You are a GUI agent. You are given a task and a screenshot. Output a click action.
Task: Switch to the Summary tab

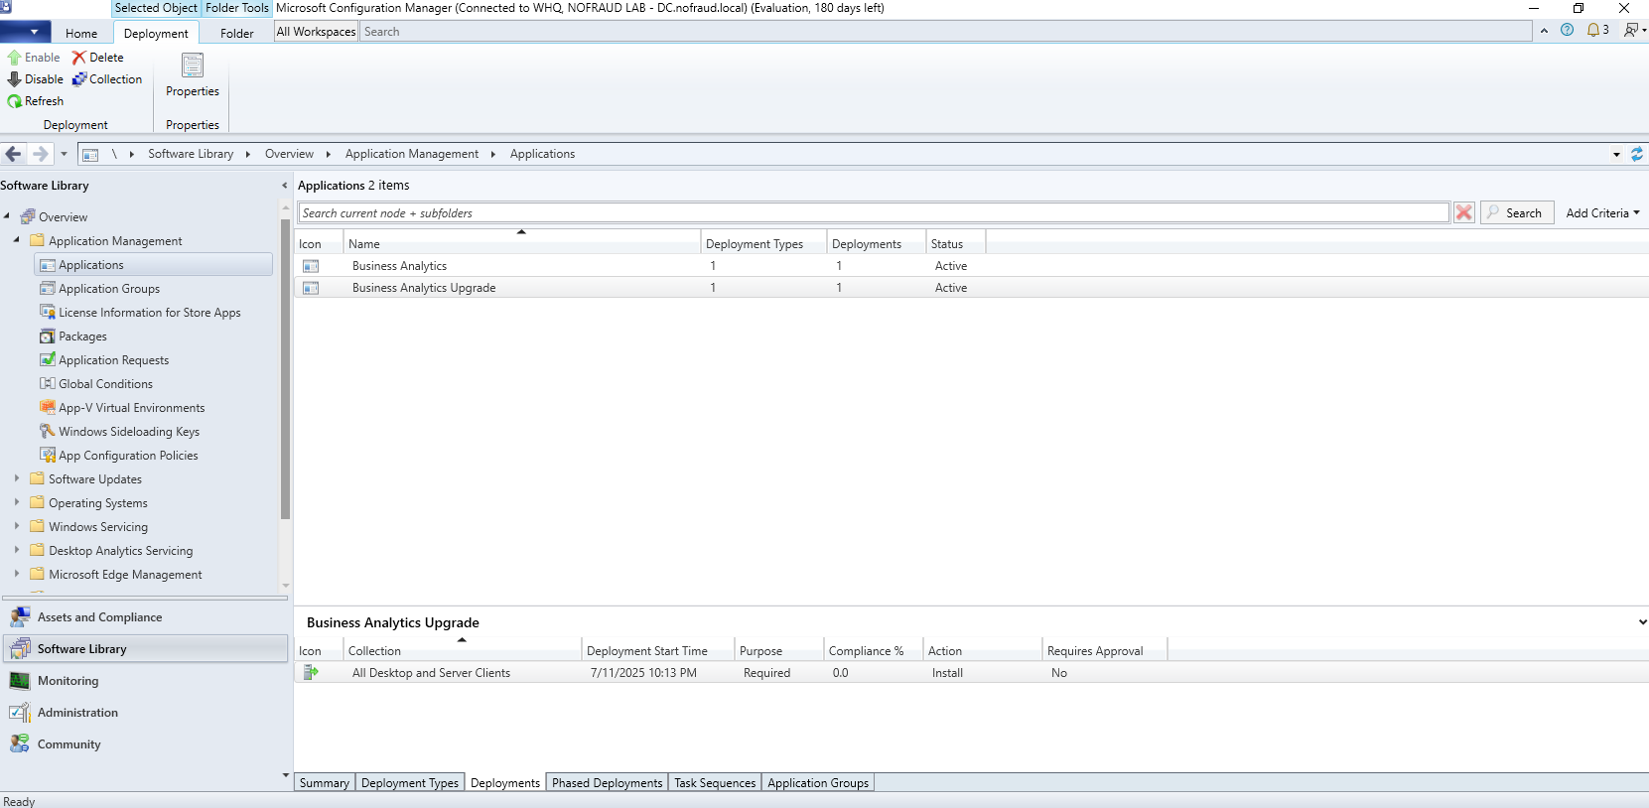point(325,783)
